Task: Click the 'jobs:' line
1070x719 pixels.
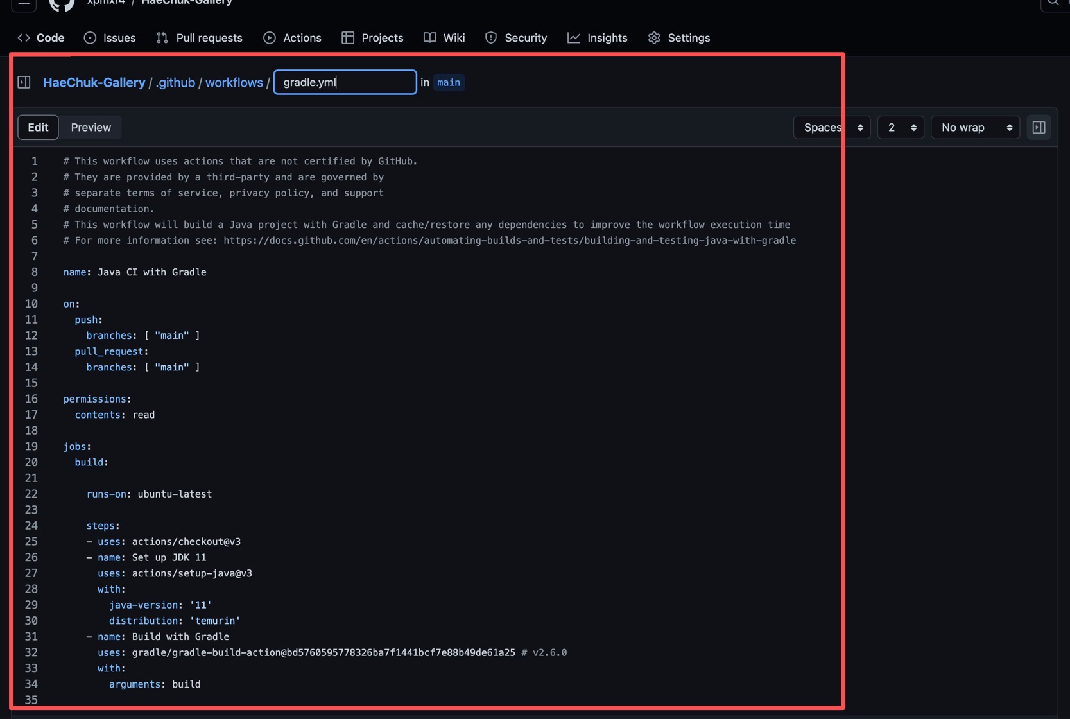Action: (77, 446)
